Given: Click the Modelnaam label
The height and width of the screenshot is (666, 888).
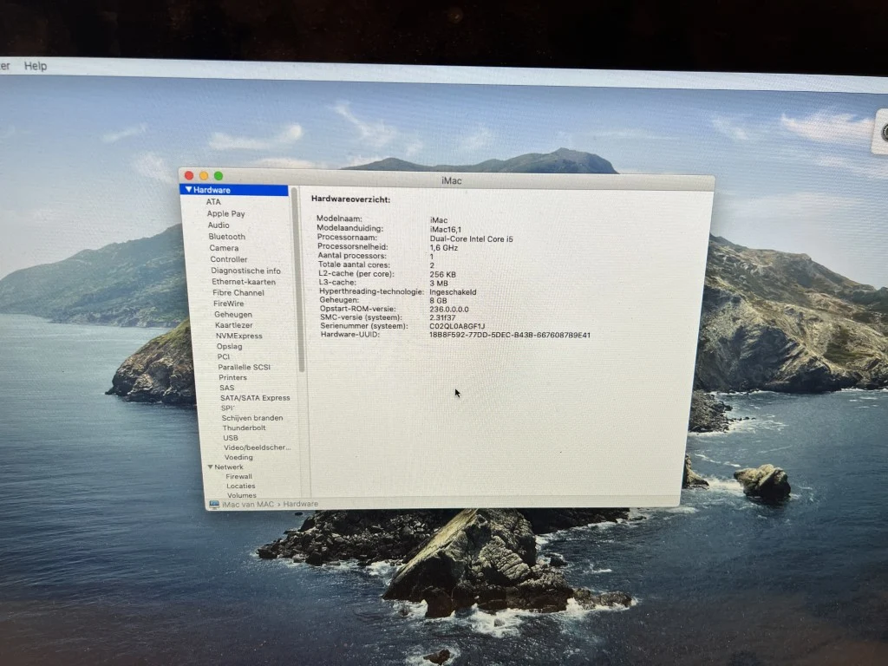Looking at the screenshot, I should coord(339,219).
